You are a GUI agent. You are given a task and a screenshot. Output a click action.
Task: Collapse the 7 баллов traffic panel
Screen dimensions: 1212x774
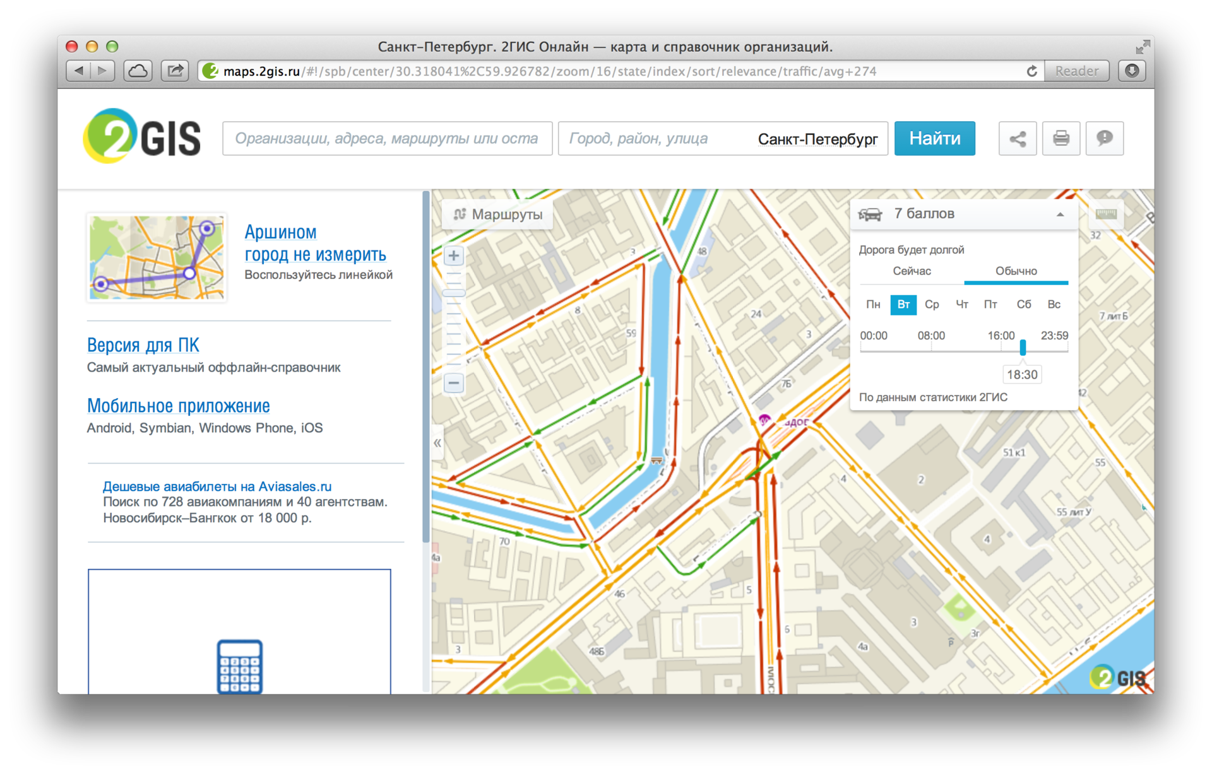[x=1060, y=214]
